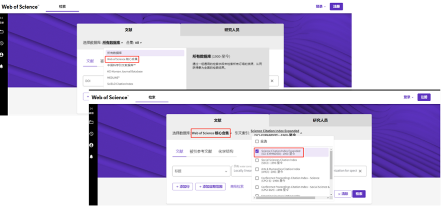Open Web of Science 核心合集 database dropdown

pyautogui.click(x=211, y=133)
